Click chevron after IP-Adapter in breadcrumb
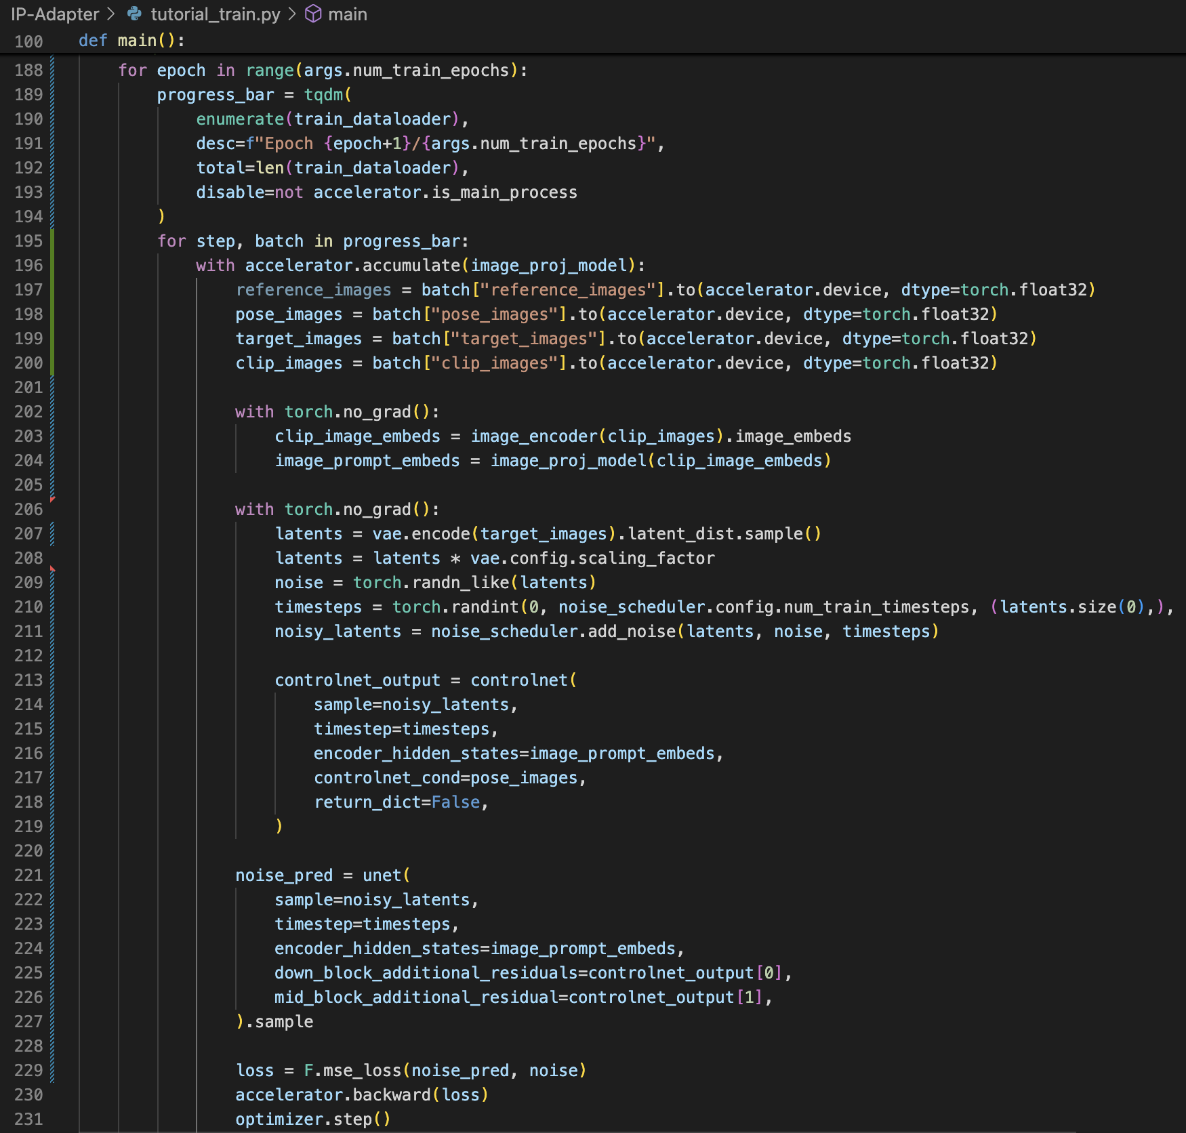 tap(111, 14)
